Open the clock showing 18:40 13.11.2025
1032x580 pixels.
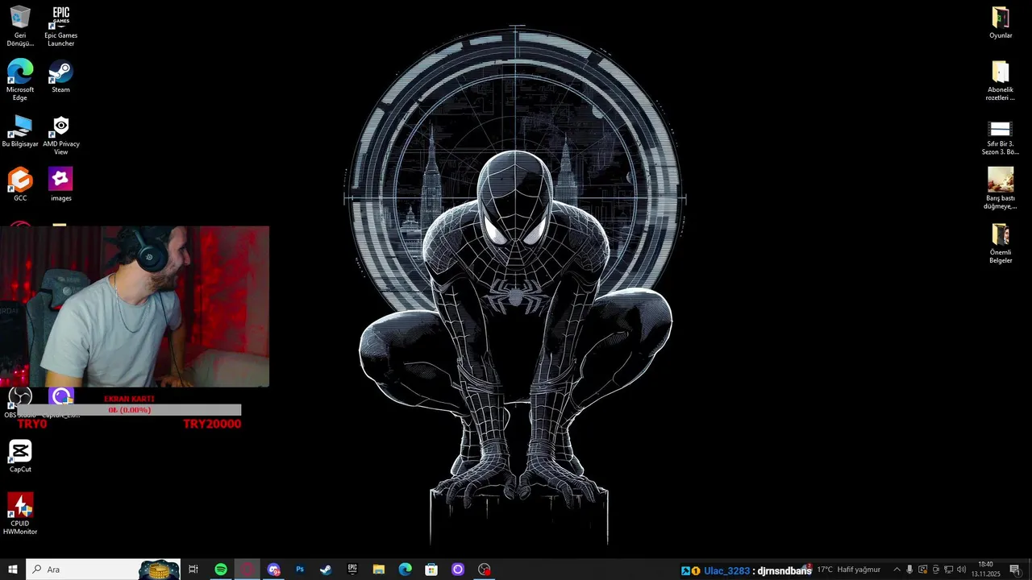click(x=985, y=570)
